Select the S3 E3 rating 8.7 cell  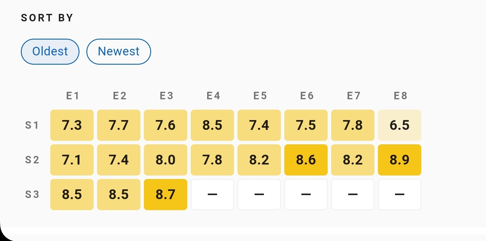click(166, 195)
